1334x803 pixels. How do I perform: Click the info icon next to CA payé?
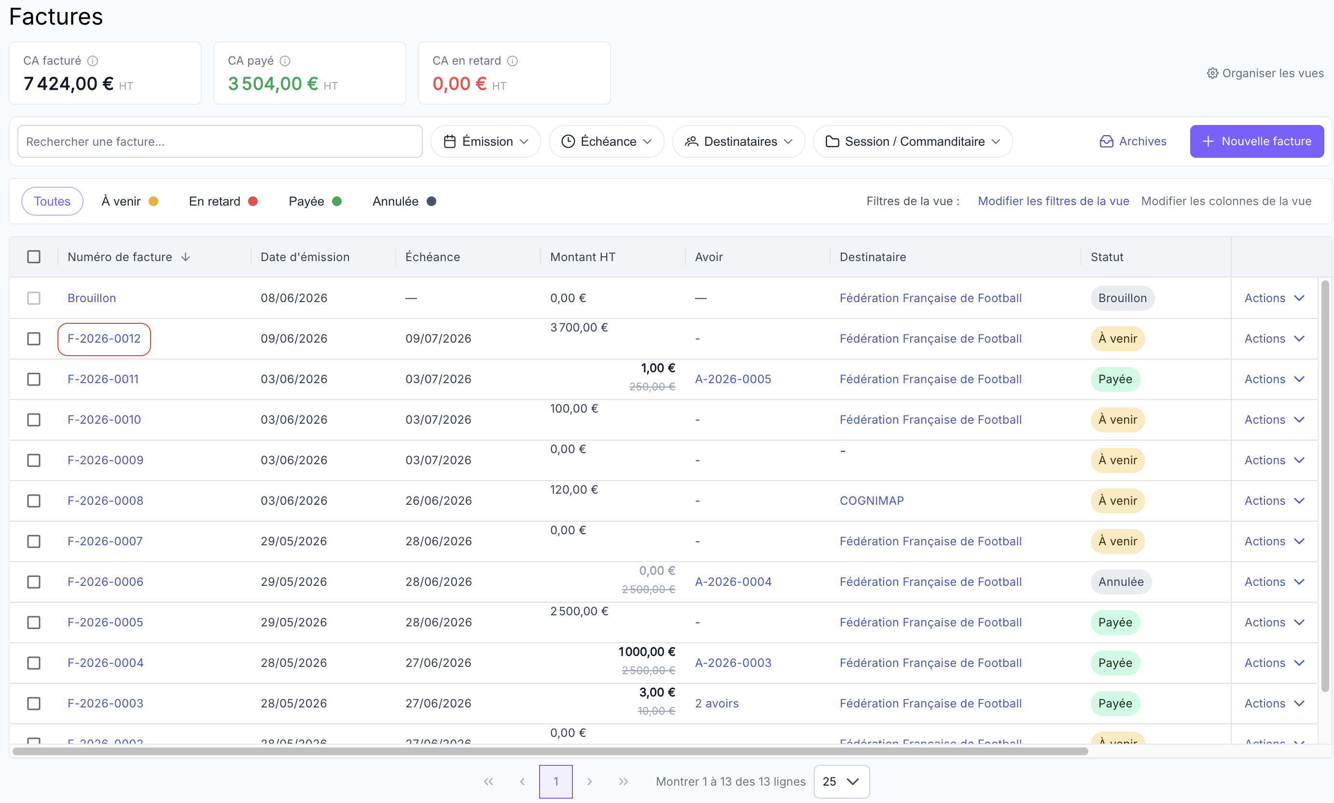click(x=285, y=61)
